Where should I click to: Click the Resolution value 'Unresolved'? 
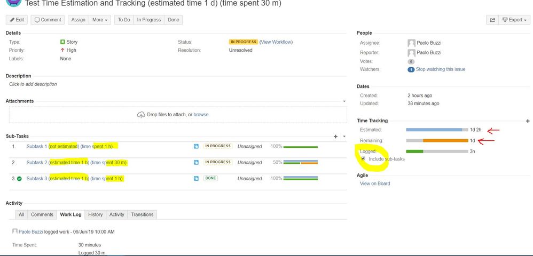coord(241,50)
